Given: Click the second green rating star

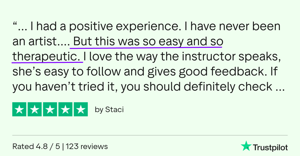Looking at the screenshot, I should 35,109.
